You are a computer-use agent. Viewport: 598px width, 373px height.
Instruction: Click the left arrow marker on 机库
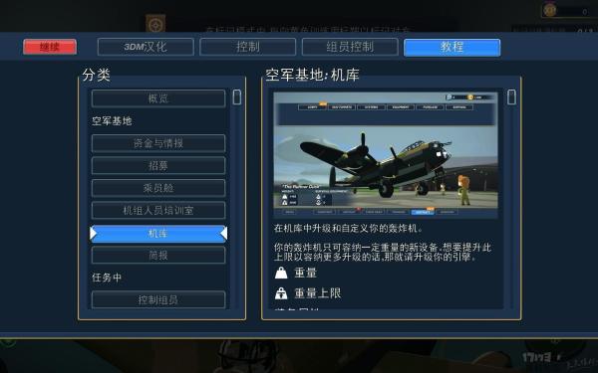pos(93,234)
